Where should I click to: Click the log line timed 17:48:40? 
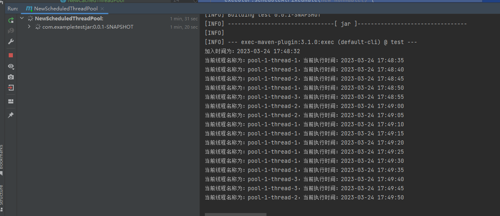tap(304, 69)
